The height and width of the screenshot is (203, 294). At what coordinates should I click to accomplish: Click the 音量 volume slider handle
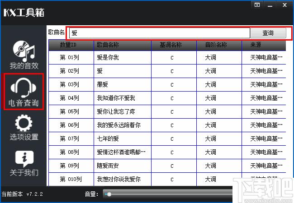tap(109, 194)
